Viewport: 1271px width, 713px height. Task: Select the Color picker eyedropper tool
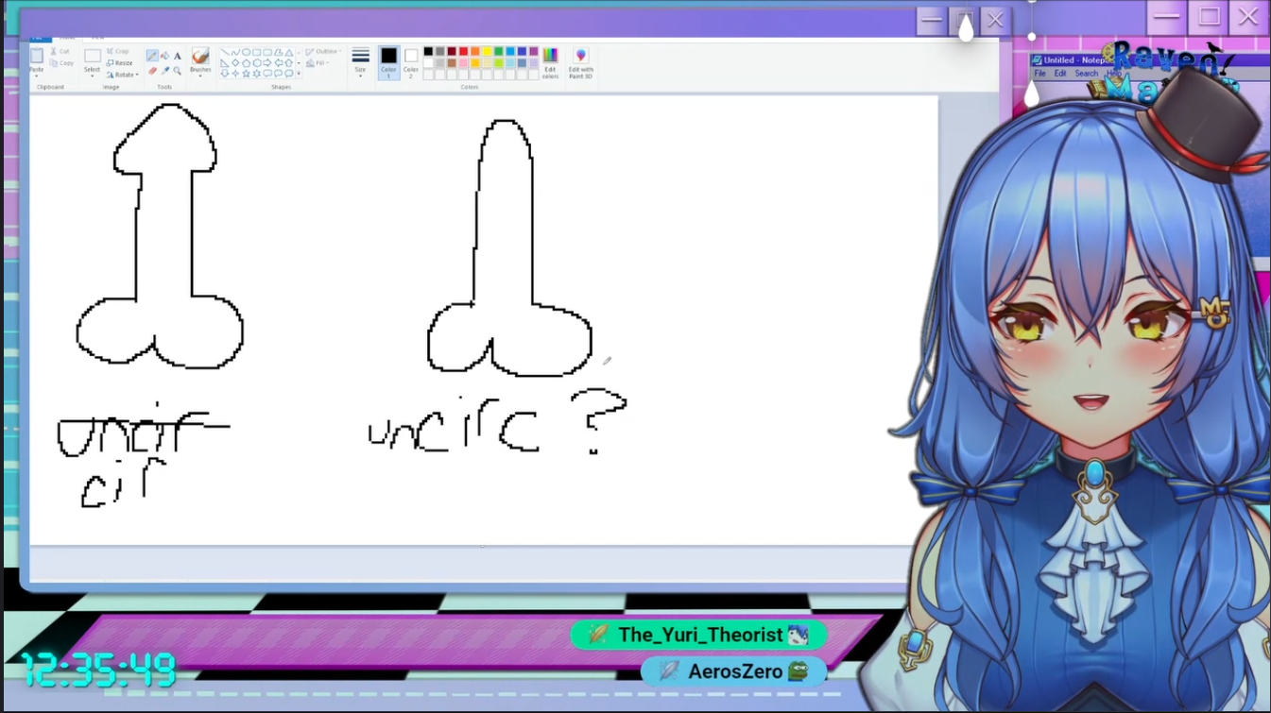pyautogui.click(x=164, y=71)
